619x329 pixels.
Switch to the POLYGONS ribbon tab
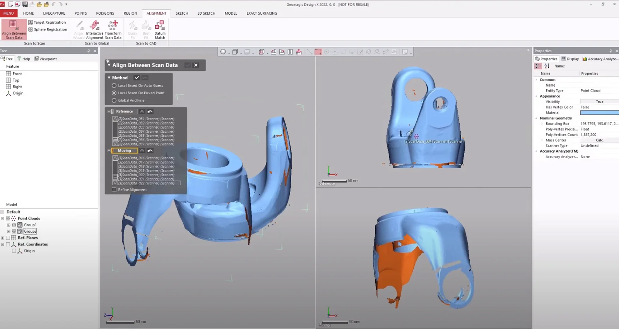105,13
